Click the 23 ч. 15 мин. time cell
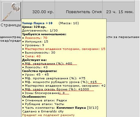Viewport: 140px width, 117px height. pyautogui.click(x=120, y=12)
